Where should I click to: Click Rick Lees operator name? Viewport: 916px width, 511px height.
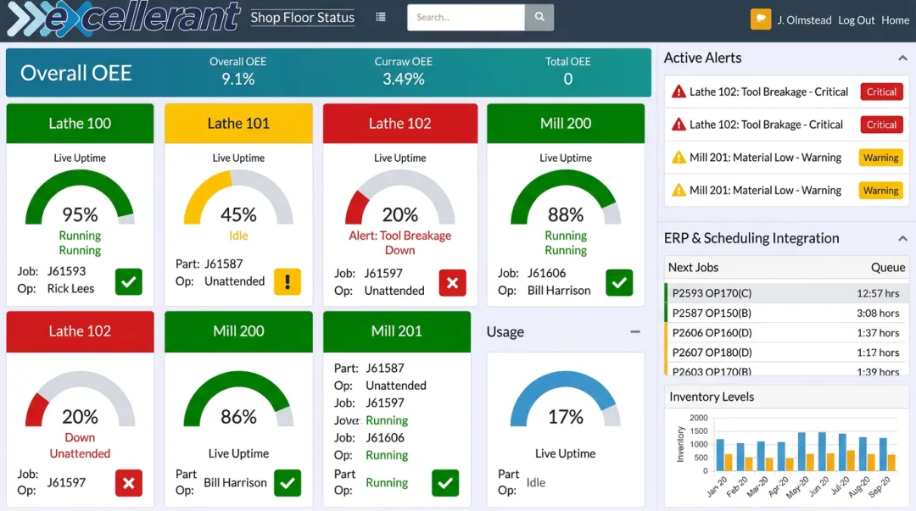pyautogui.click(x=70, y=288)
